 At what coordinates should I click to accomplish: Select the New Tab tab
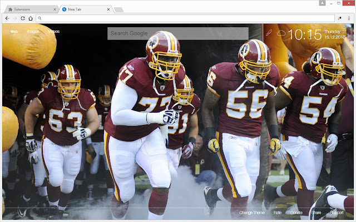[85, 9]
